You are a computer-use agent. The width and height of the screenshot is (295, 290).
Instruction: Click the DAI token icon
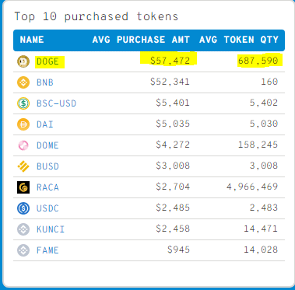[23, 124]
